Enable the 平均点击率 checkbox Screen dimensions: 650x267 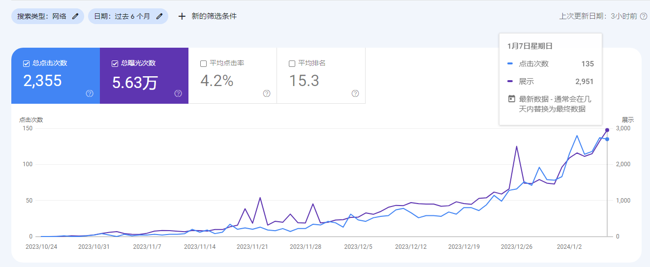tap(203, 63)
